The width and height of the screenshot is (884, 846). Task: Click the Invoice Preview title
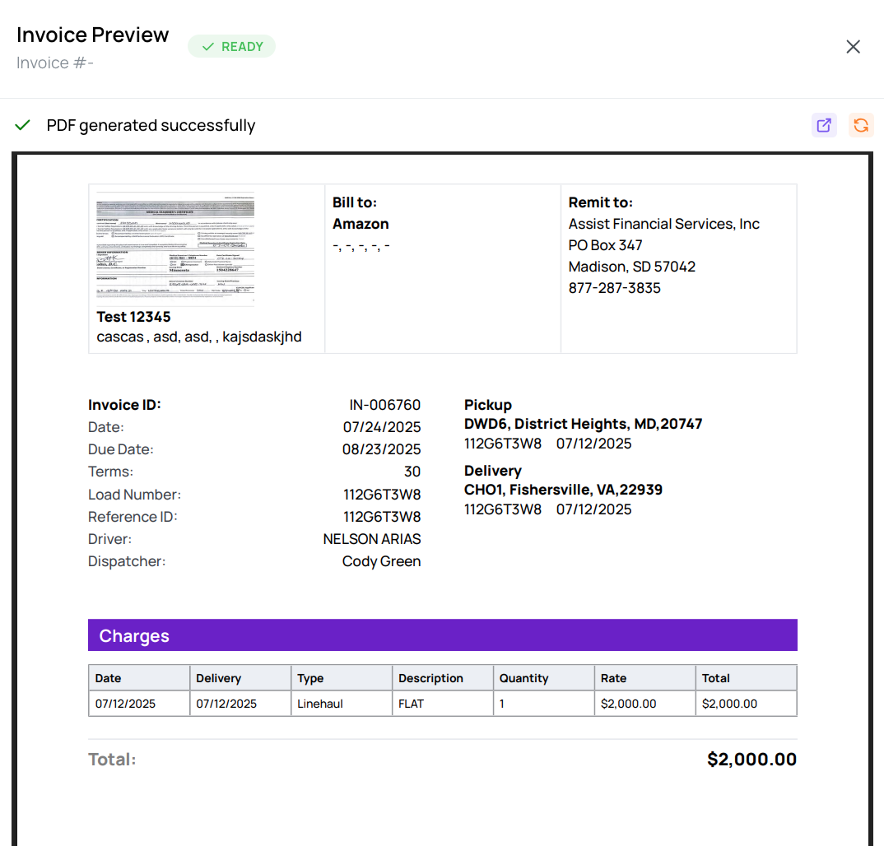pyautogui.click(x=93, y=35)
